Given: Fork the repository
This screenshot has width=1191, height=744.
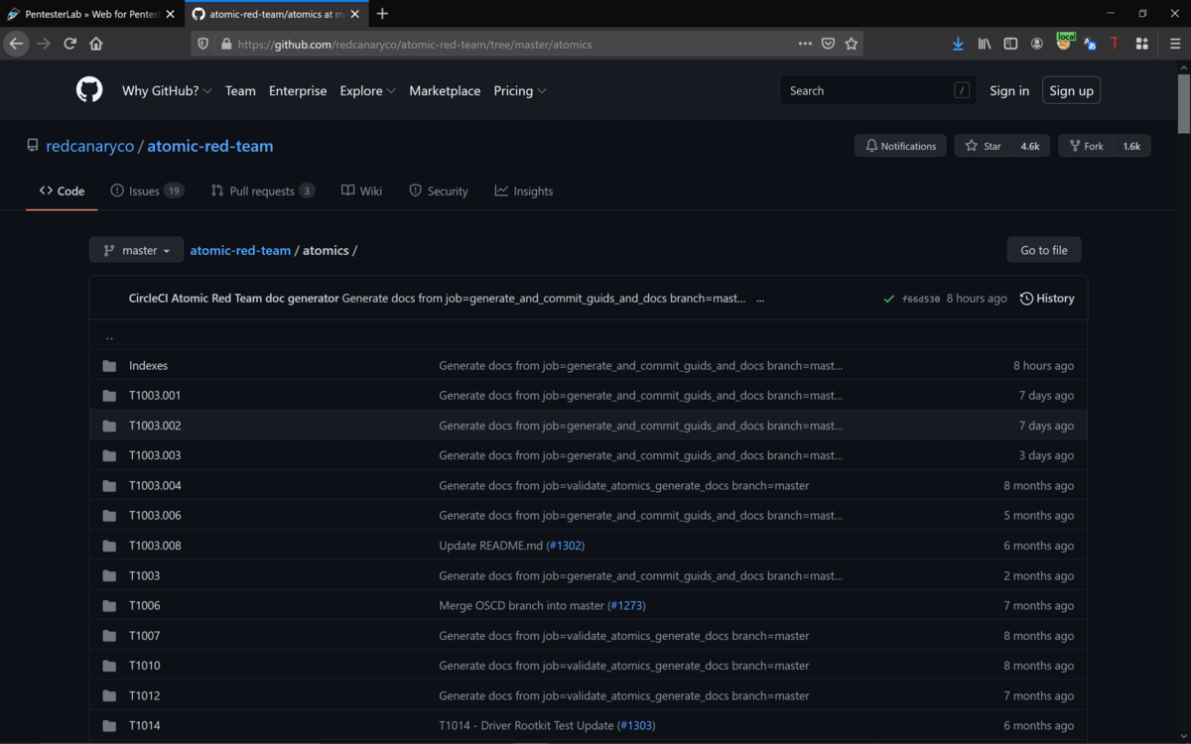Looking at the screenshot, I should 1086,146.
